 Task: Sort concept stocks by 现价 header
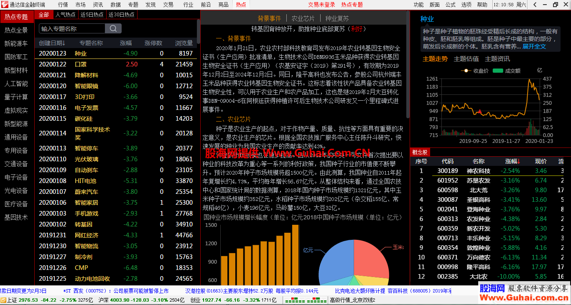541,161
